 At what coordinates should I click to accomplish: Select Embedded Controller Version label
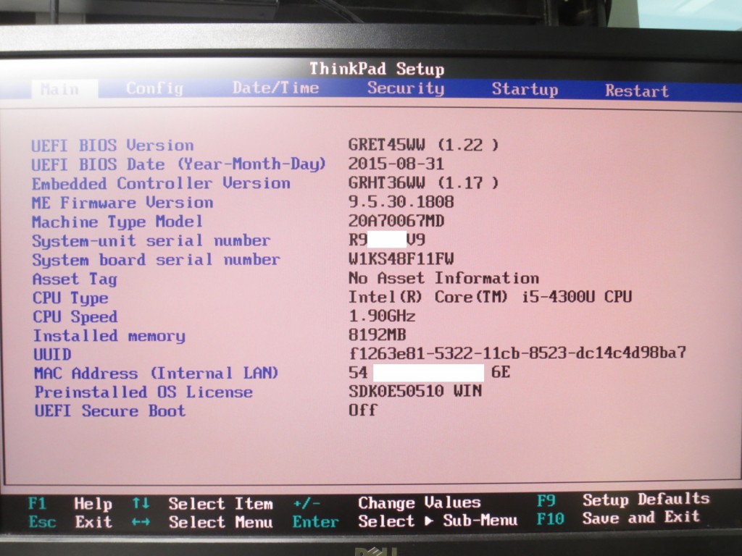tap(161, 183)
